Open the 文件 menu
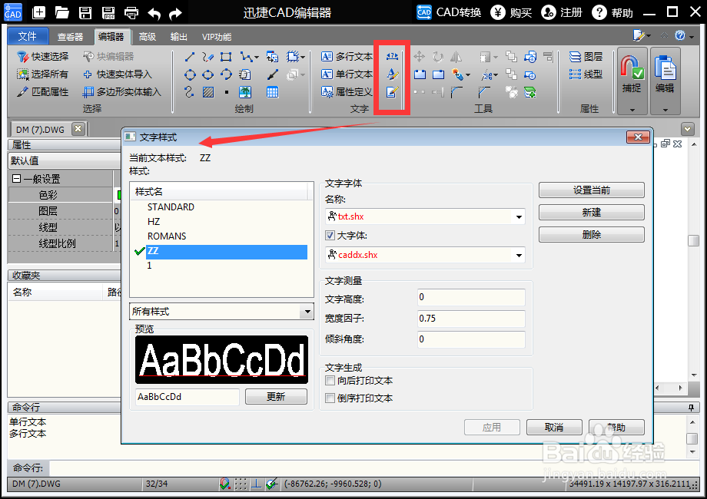This screenshot has height=499, width=707. click(x=28, y=36)
